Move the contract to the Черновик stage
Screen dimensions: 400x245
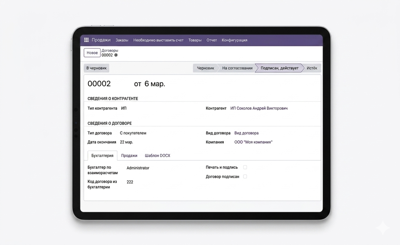pyautogui.click(x=205, y=68)
